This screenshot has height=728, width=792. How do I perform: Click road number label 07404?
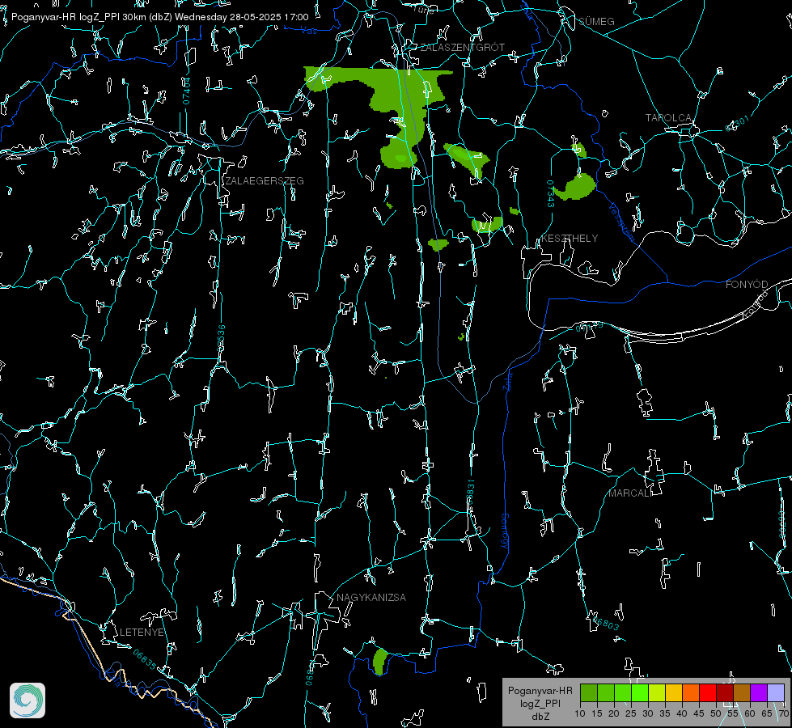187,91
